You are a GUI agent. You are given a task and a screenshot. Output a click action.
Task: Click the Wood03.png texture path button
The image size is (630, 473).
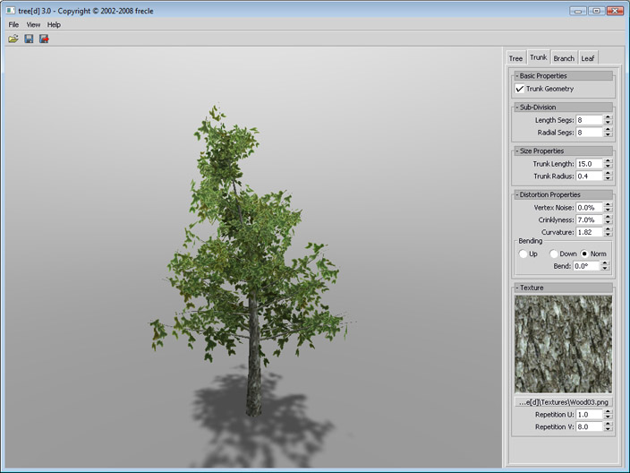coord(563,402)
